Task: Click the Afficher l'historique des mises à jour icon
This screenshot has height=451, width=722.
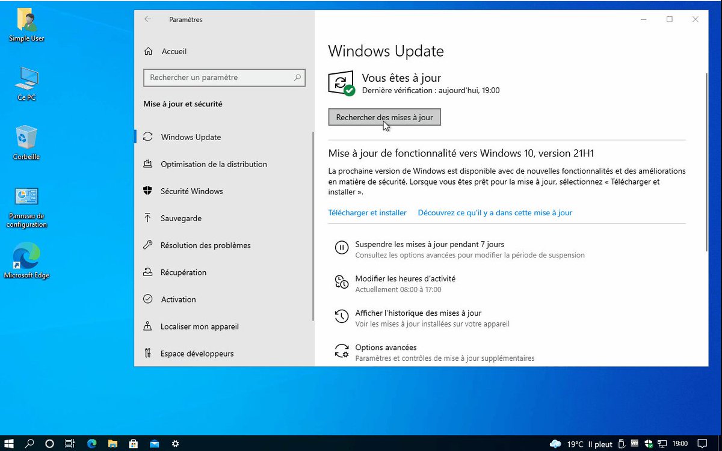Action: click(x=341, y=316)
